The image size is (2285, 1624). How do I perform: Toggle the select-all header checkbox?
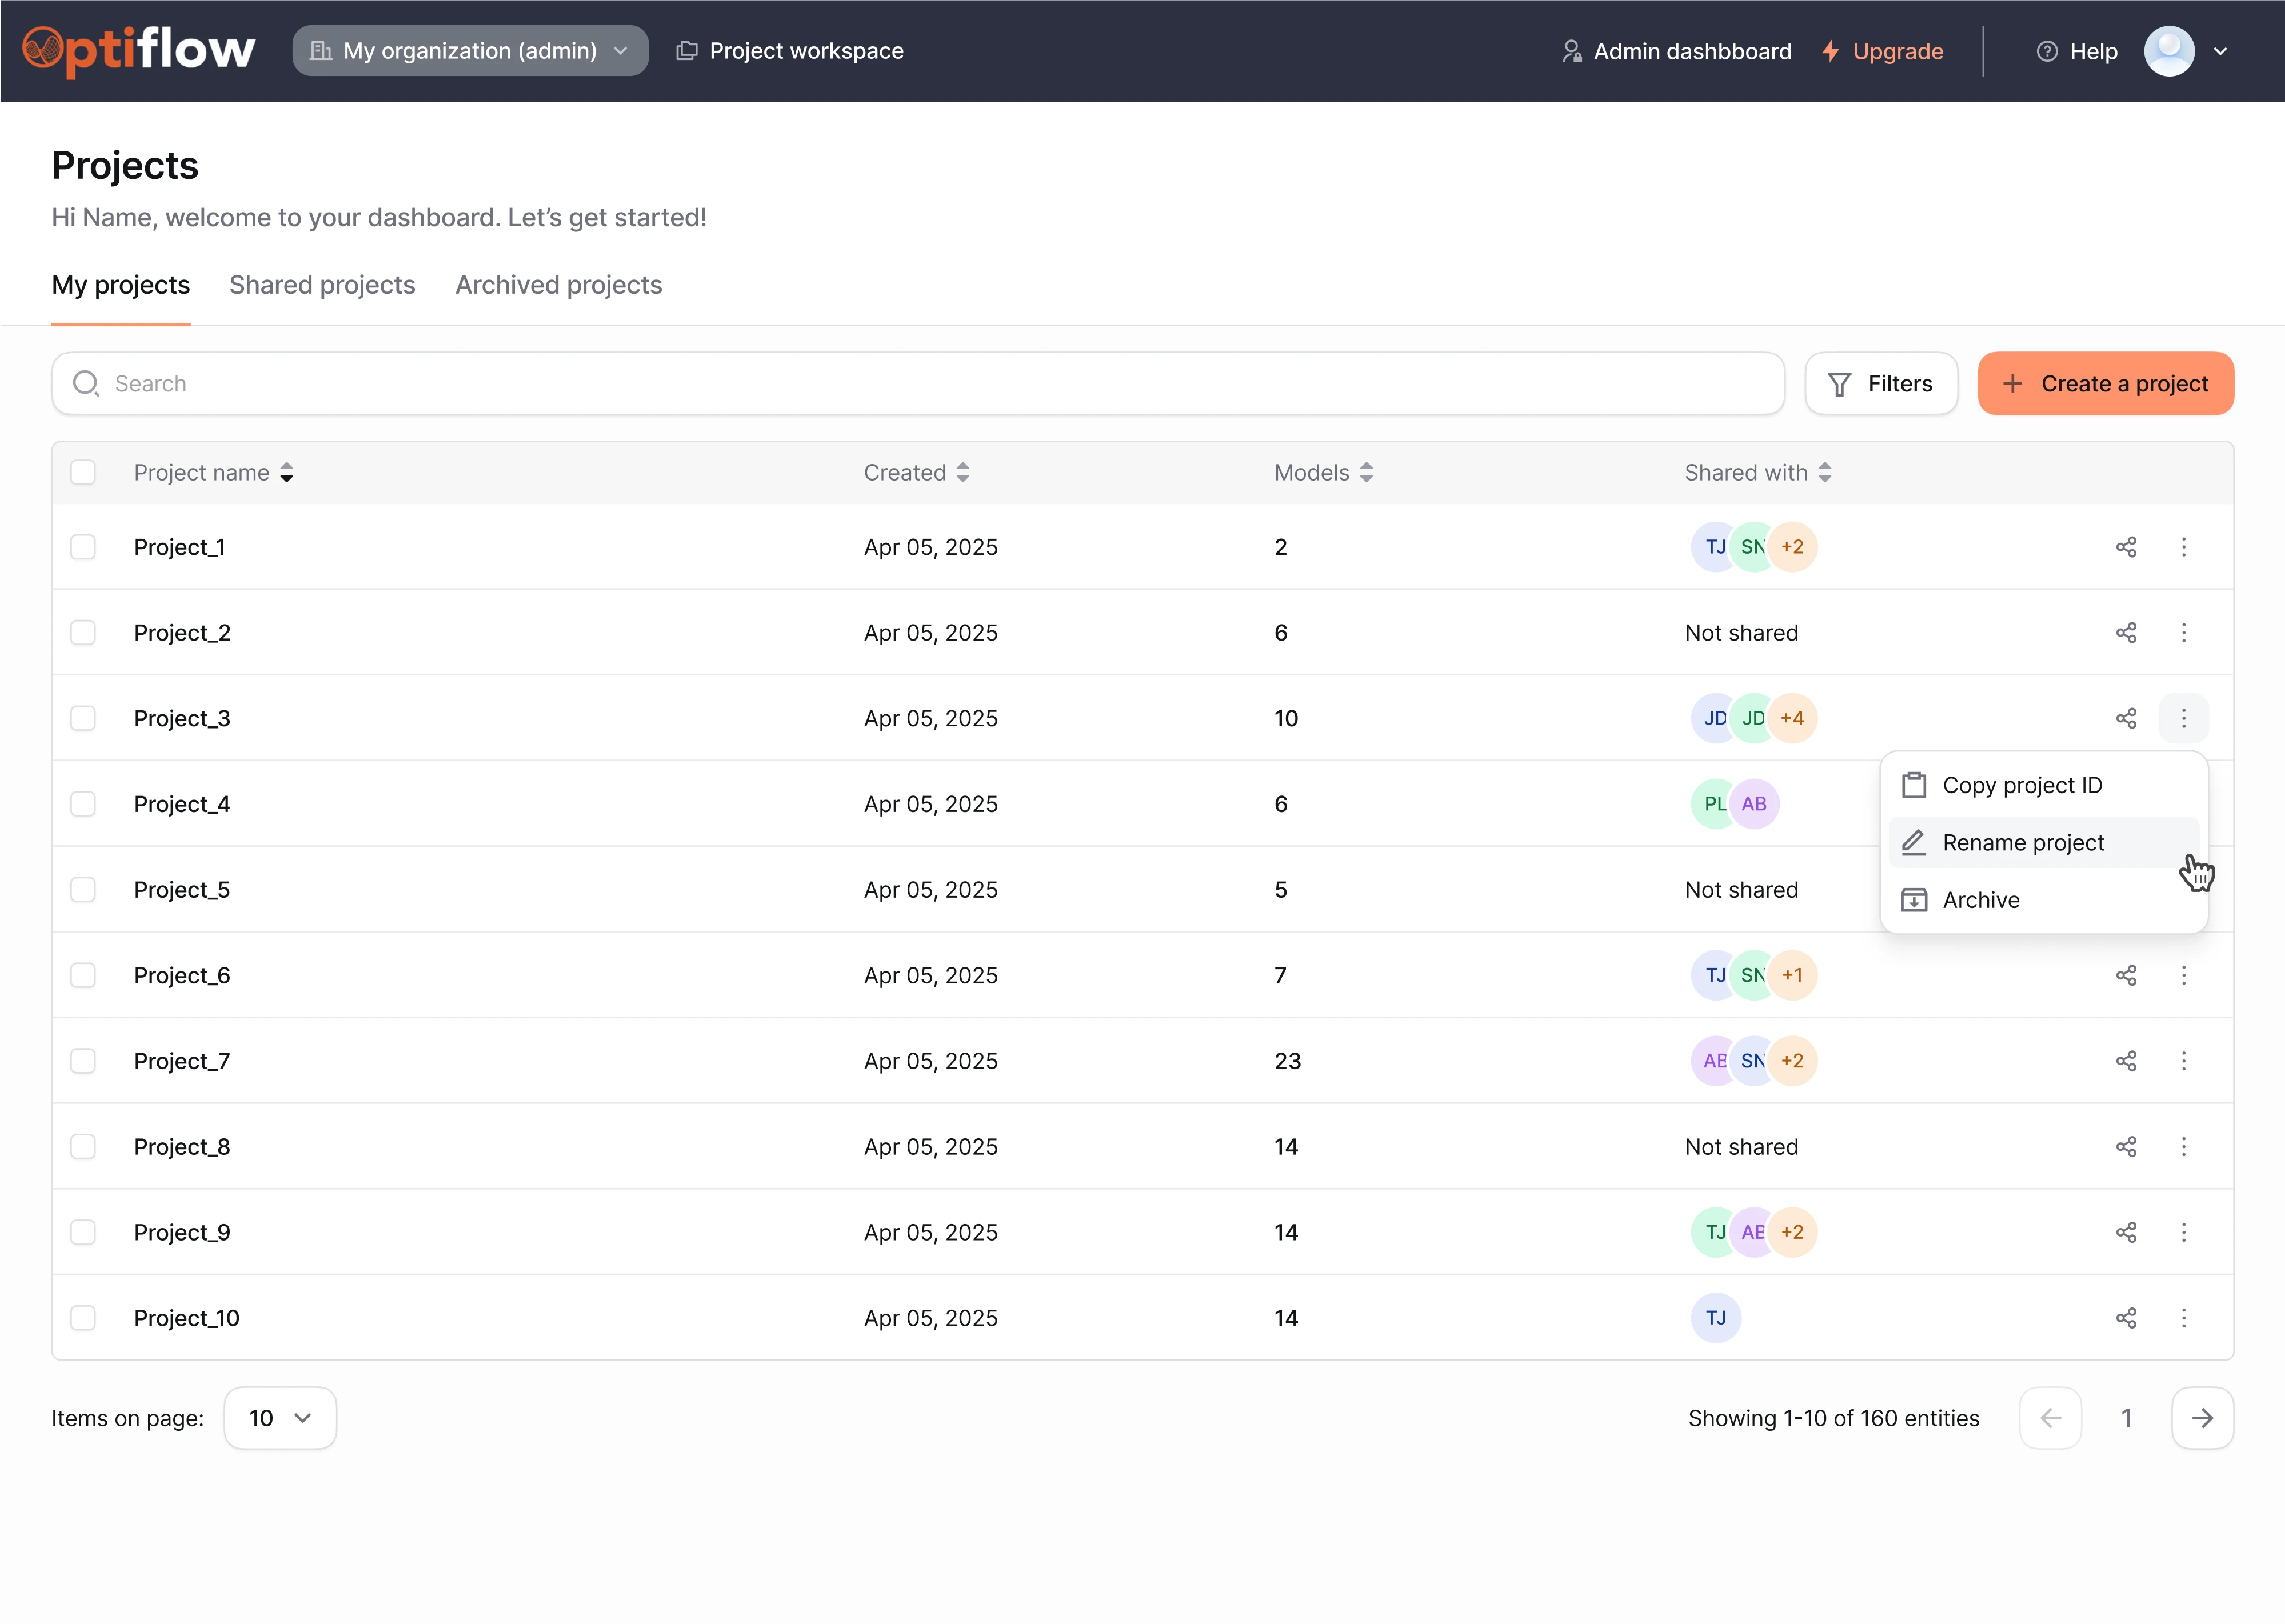[83, 472]
